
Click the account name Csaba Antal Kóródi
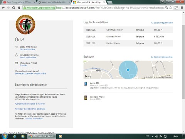(29, 47)
